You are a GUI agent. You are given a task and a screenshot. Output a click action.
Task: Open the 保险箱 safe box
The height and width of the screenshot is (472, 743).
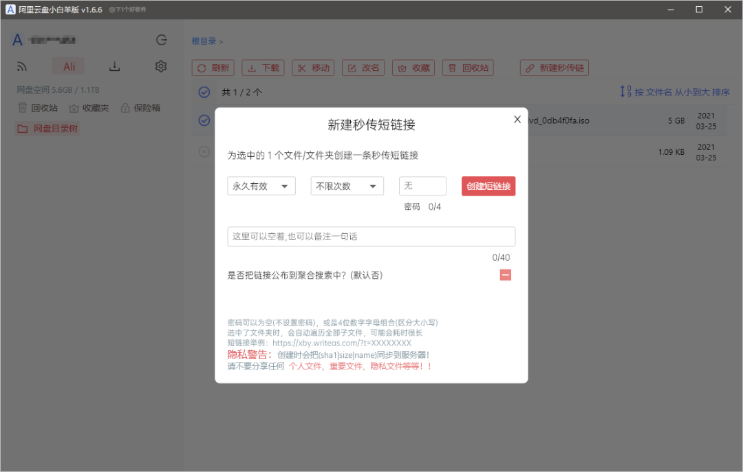point(141,108)
